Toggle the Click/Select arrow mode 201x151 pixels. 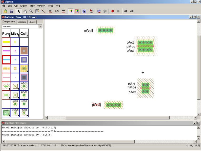(19, 11)
